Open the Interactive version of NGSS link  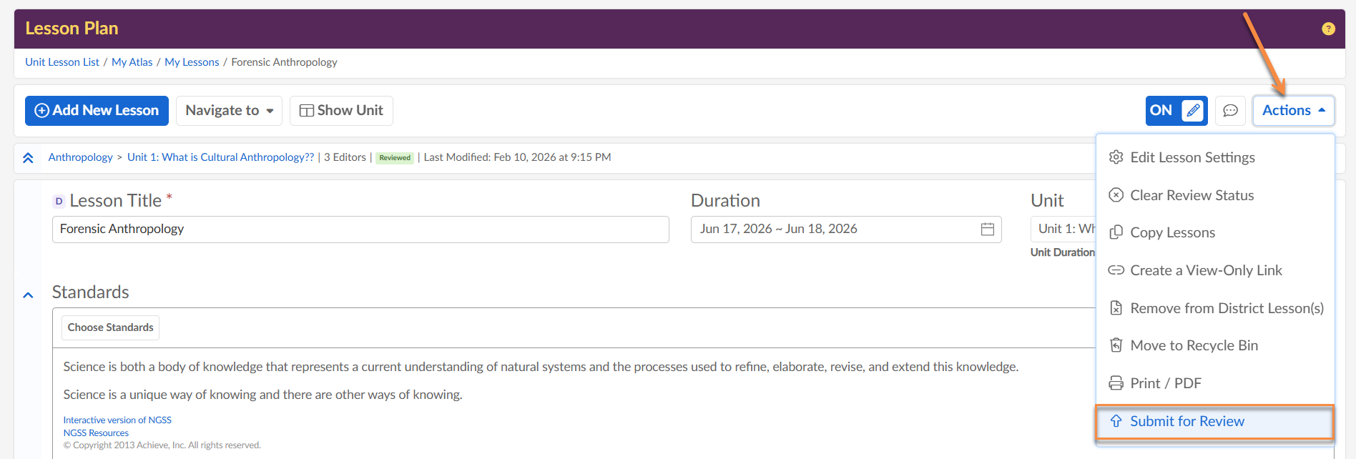tap(117, 420)
